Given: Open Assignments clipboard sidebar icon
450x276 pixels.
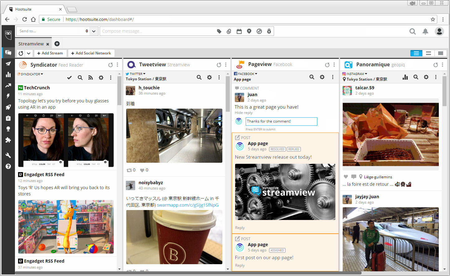Looking at the screenshot, I should point(8,118).
